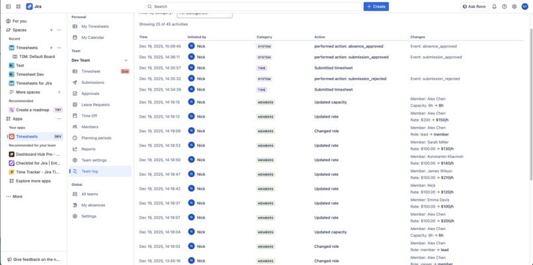Open the NT profile avatar
The width and height of the screenshot is (533, 265).
[524, 7]
